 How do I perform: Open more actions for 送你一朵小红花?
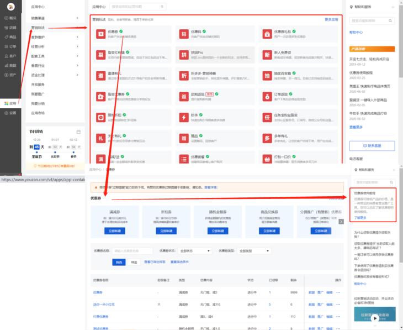(x=338, y=305)
